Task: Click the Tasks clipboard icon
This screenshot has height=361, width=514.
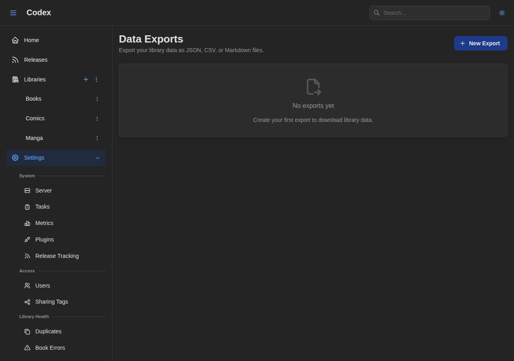Action: [x=27, y=207]
